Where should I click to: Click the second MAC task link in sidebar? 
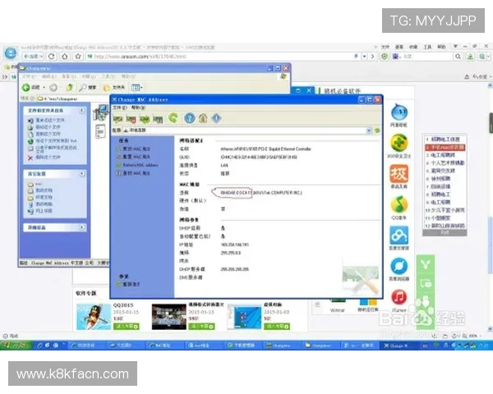click(133, 157)
